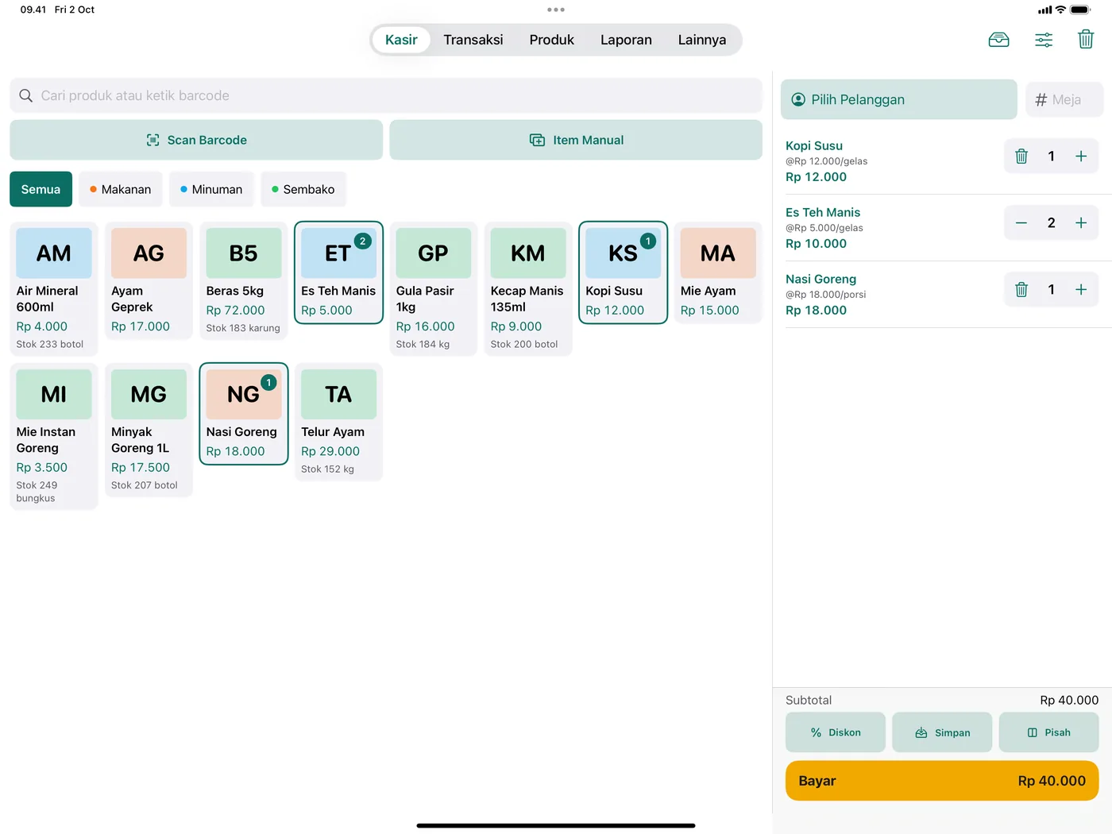Open the Lainnya tab

pyautogui.click(x=702, y=40)
